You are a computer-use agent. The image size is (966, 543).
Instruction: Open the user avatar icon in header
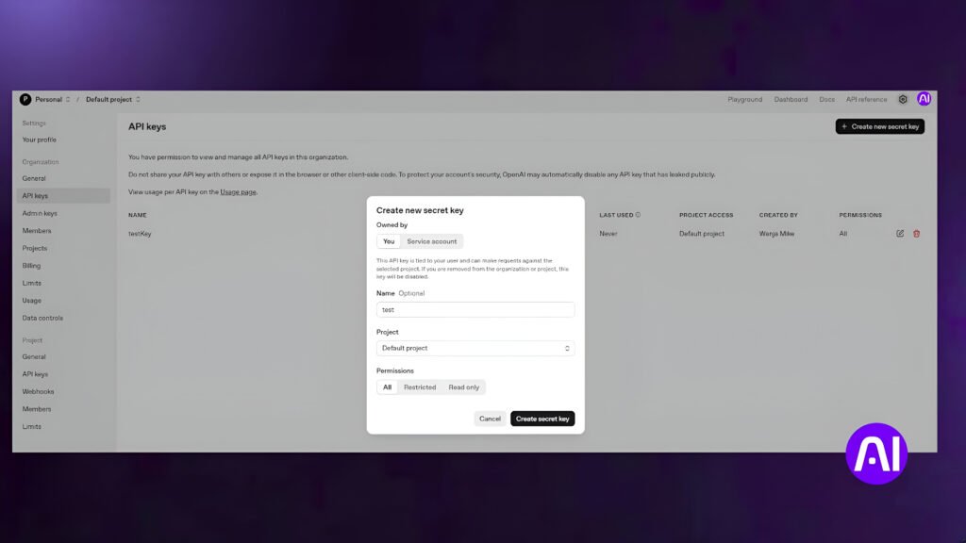pyautogui.click(x=924, y=99)
